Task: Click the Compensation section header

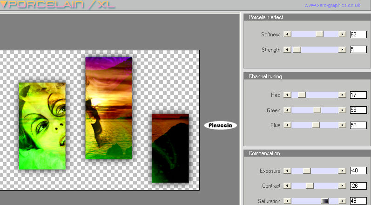Action: pos(307,153)
